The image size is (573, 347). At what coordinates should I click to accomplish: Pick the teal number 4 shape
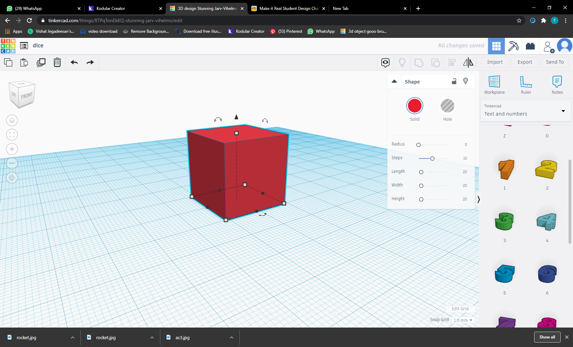547,222
